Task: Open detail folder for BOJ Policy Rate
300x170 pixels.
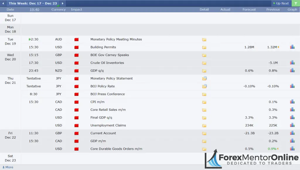Action: 204,86
